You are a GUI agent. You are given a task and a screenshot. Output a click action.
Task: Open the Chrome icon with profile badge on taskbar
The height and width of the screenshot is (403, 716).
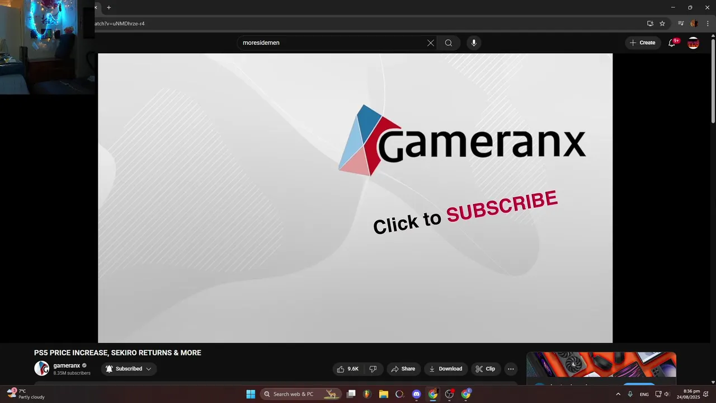466,394
